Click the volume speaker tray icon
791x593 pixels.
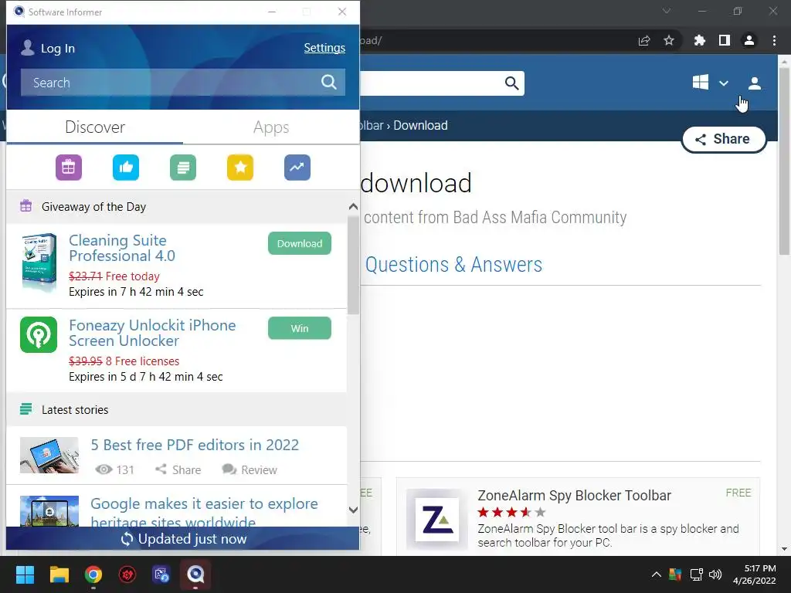coord(715,574)
